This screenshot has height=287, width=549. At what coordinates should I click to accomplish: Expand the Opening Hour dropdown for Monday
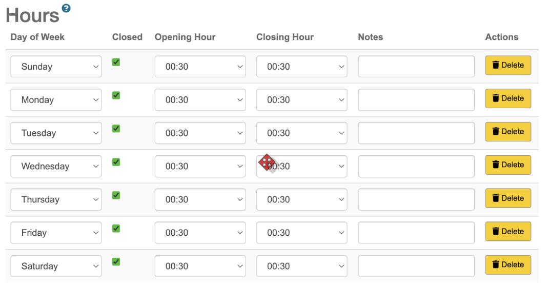[x=200, y=100]
